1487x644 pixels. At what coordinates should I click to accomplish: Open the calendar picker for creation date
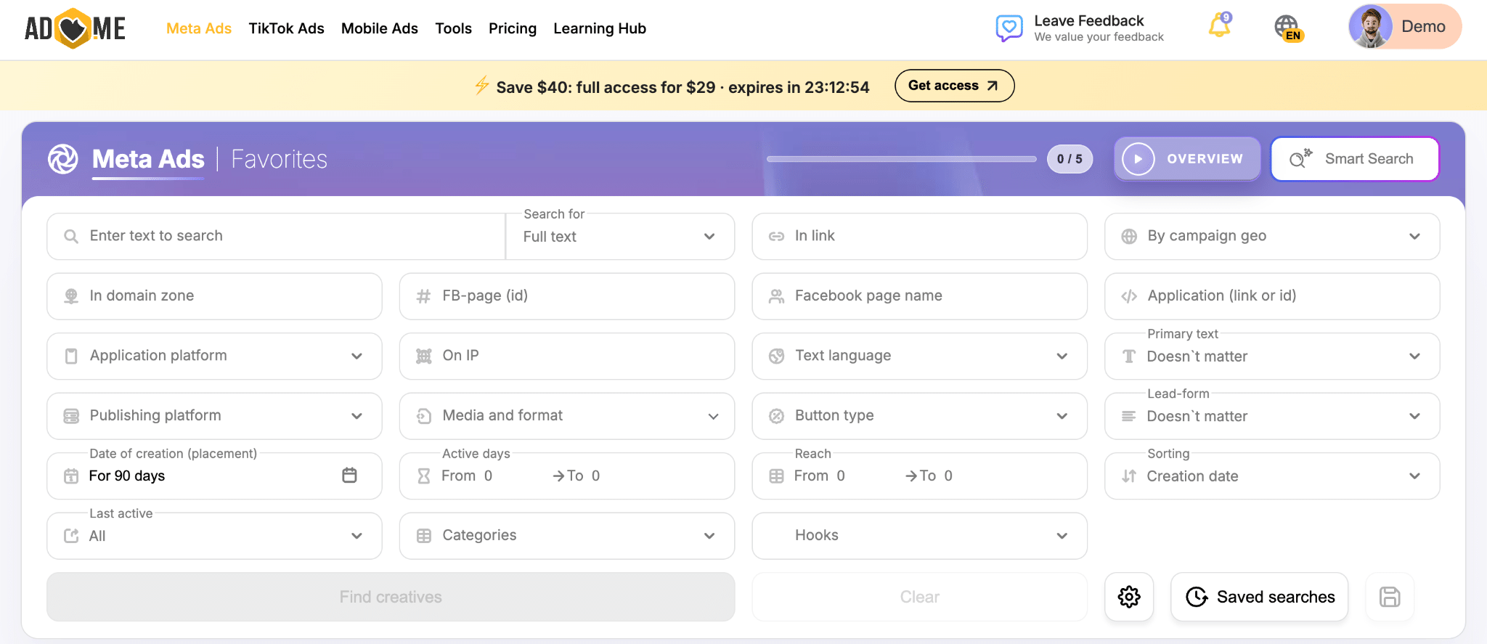[349, 476]
